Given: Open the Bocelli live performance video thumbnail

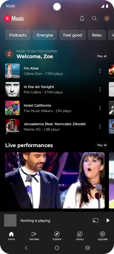Looking at the screenshot, I should (55, 180).
